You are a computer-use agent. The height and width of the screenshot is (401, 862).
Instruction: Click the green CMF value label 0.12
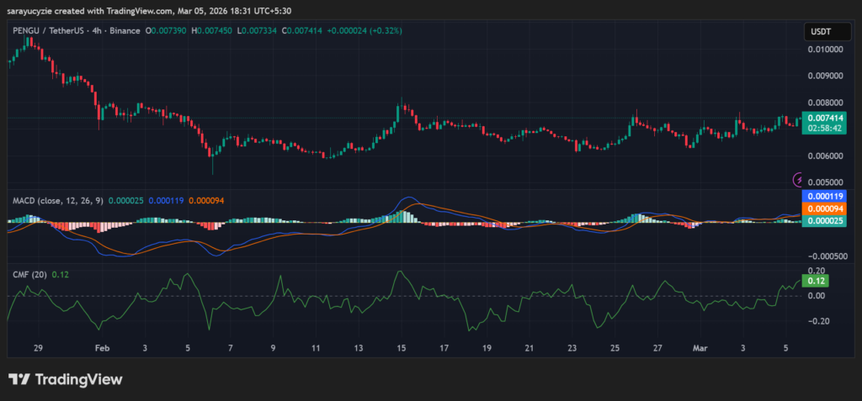(x=815, y=281)
